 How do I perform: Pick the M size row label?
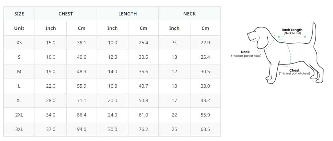[19, 72]
